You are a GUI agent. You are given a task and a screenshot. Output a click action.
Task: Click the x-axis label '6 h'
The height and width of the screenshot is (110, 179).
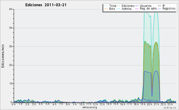pyautogui.click(x=54, y=104)
